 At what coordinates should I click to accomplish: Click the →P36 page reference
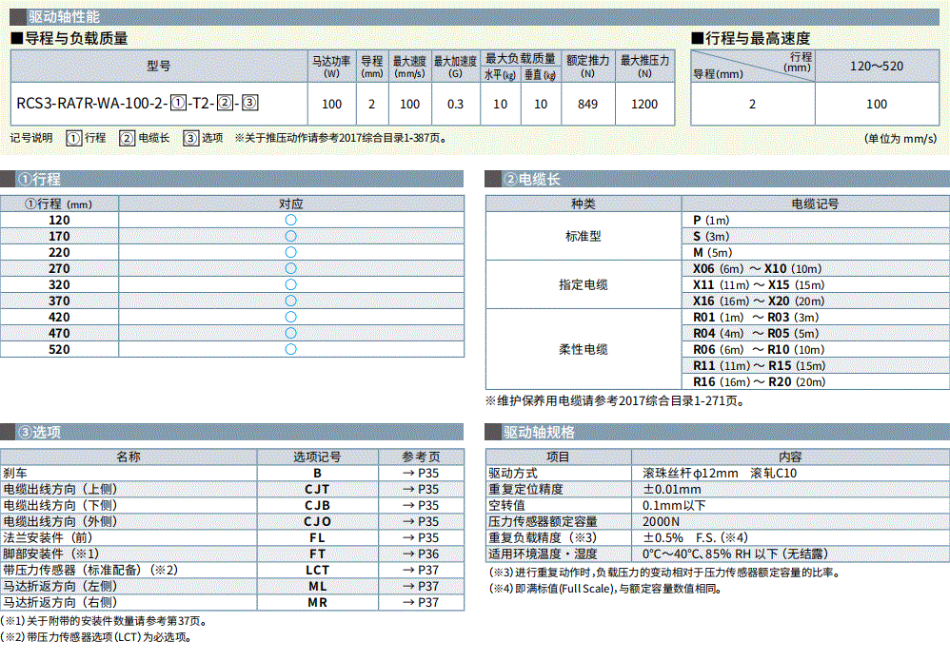[421, 554]
